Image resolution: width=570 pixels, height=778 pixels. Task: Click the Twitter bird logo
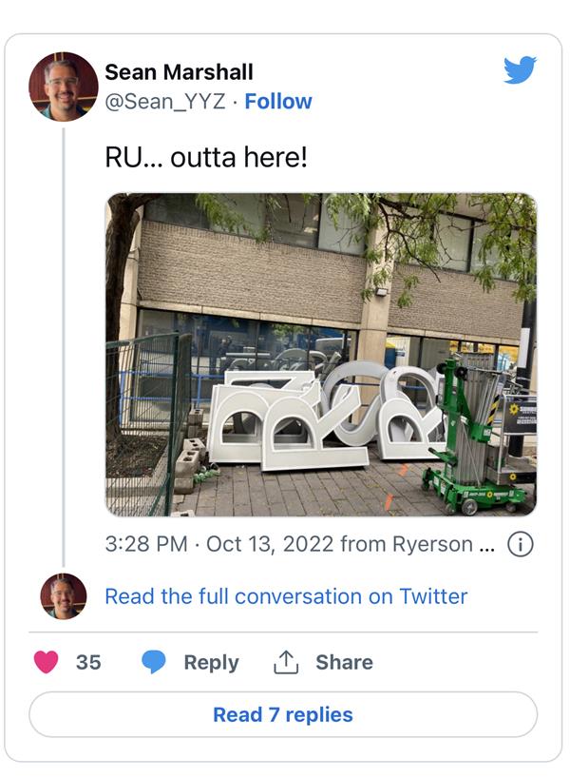click(520, 69)
